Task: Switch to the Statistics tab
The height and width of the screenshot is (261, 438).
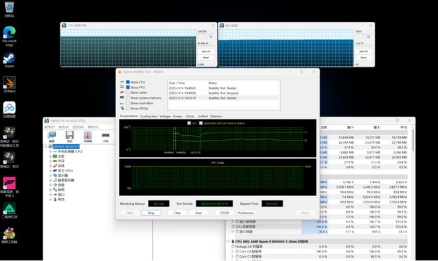Action: pos(216,117)
